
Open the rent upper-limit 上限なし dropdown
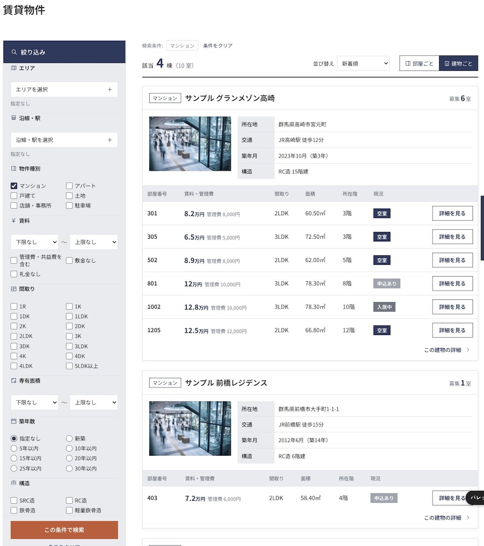pyautogui.click(x=94, y=242)
